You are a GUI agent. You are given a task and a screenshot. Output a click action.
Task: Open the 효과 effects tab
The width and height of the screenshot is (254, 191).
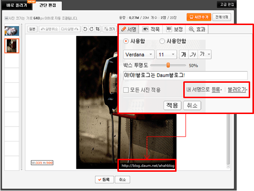point(197,29)
